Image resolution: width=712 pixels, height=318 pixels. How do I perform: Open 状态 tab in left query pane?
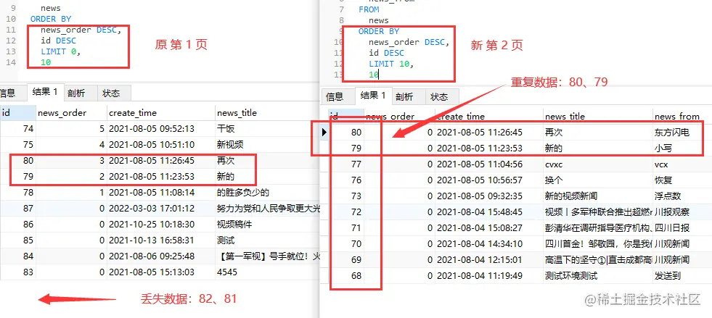click(x=111, y=93)
